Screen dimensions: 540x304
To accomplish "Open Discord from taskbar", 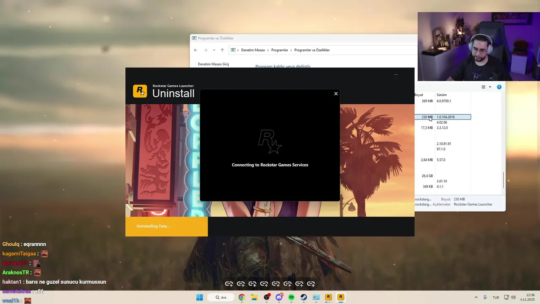I will 279,297.
